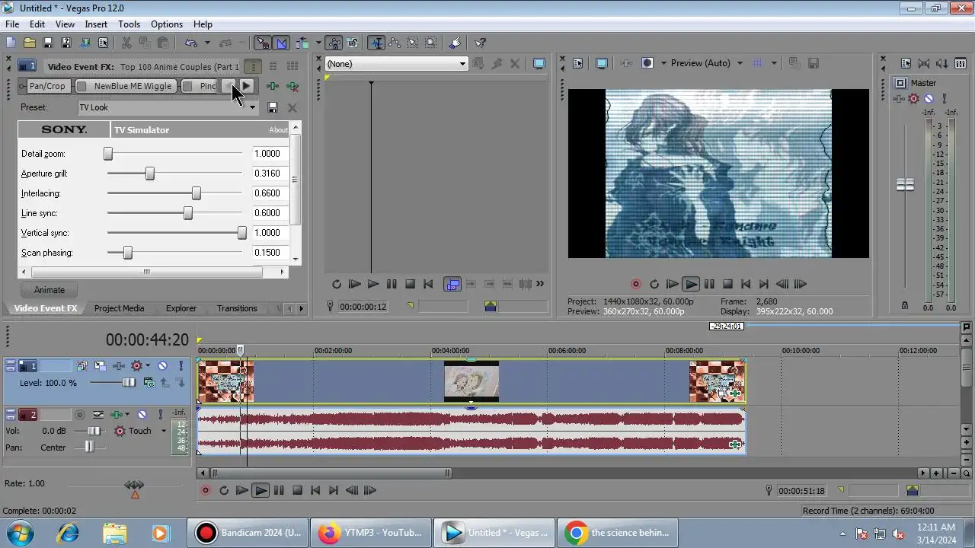The height and width of the screenshot is (548, 975).
Task: Open Project Video Properties in preview window
Action: pos(578,63)
